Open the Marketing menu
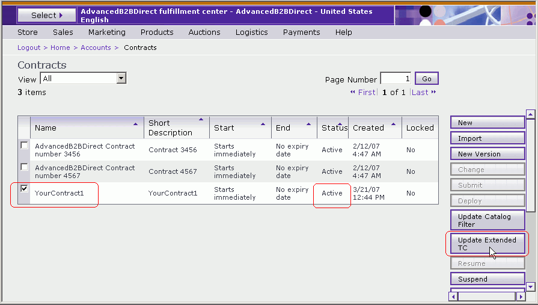Viewport: 538px width, 305px height. (x=107, y=32)
